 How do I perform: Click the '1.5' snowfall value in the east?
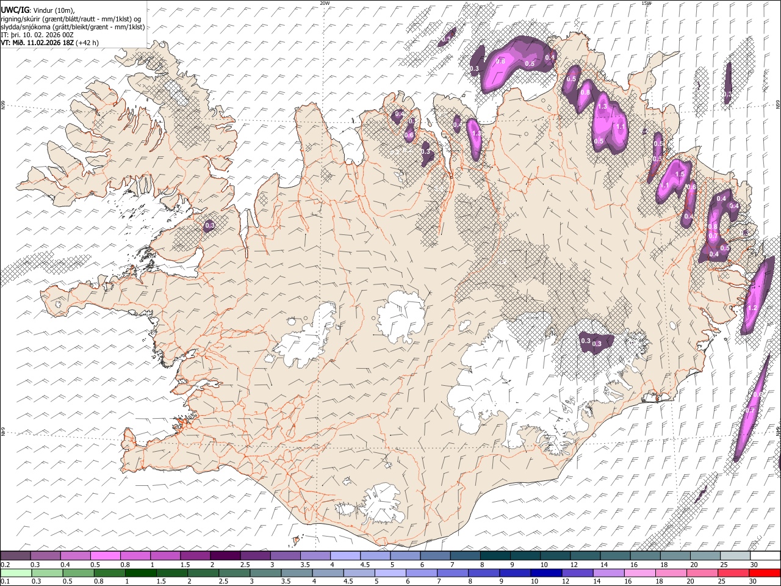click(x=680, y=175)
